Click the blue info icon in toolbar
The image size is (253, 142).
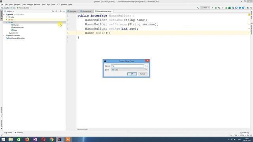(240, 8)
